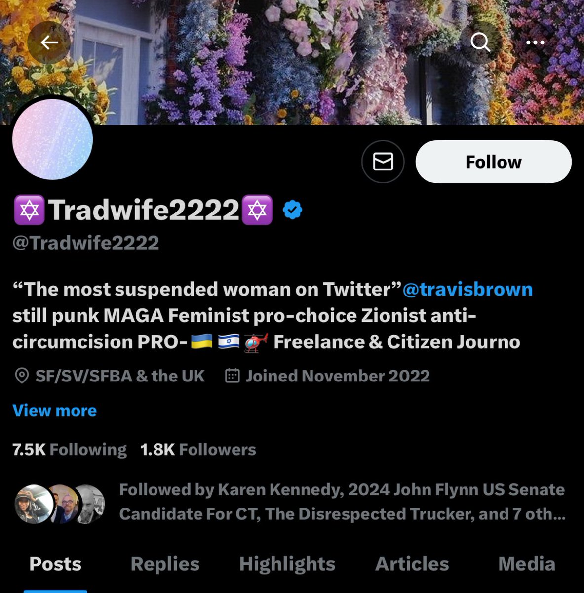Open the floral header banner image
This screenshot has height=593, width=584.
(292, 62)
